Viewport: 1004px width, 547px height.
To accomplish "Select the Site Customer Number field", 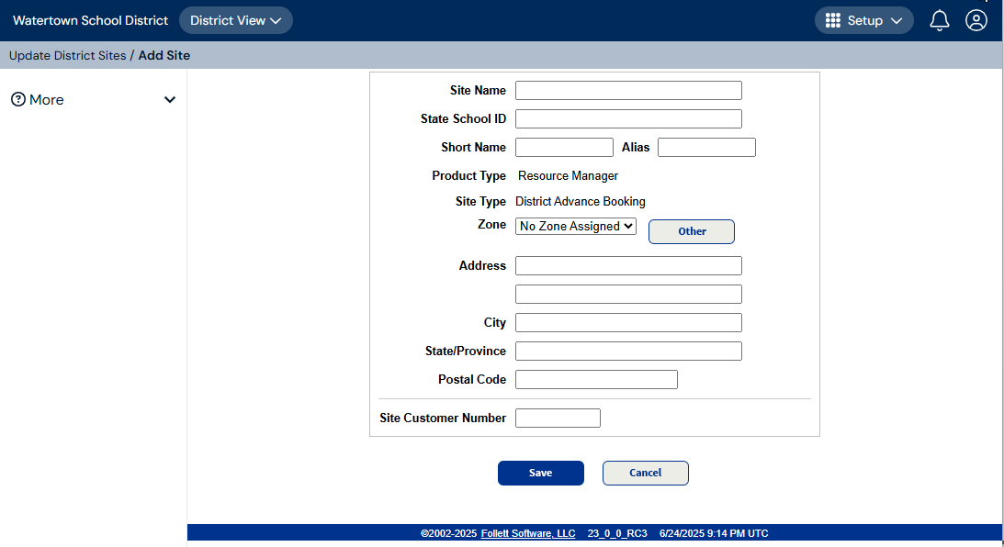I will [x=558, y=418].
